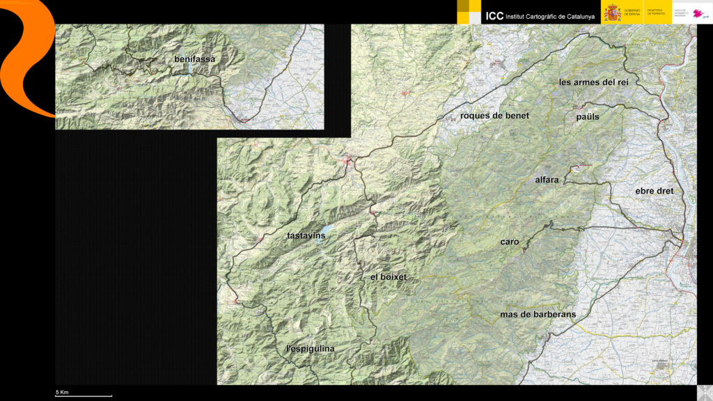Select the tastavins label near the reservoir

tap(306, 236)
